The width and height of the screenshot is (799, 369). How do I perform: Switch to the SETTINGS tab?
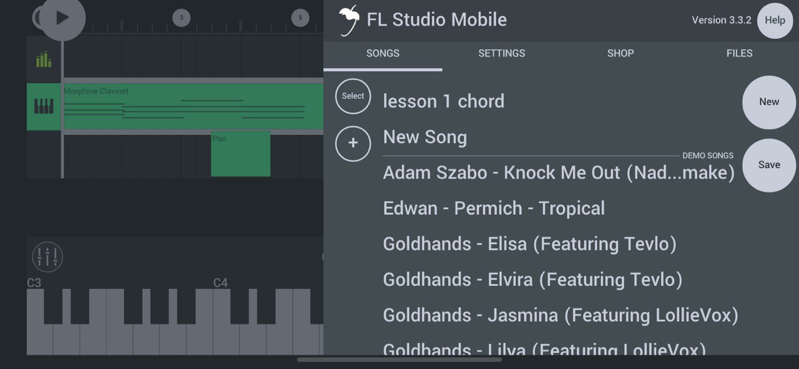pos(502,54)
